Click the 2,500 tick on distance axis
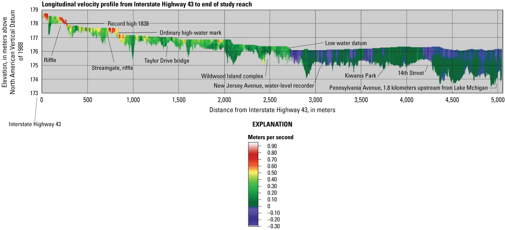 269,100
